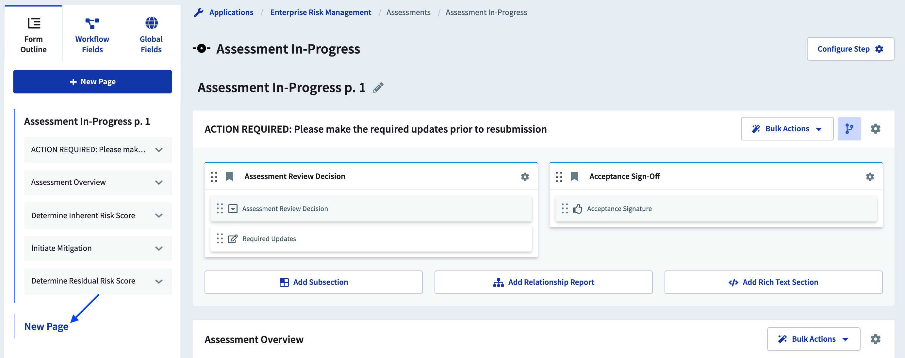Open Bulk Actions dropdown in Assessment Overview section
The width and height of the screenshot is (905, 358).
coord(813,339)
